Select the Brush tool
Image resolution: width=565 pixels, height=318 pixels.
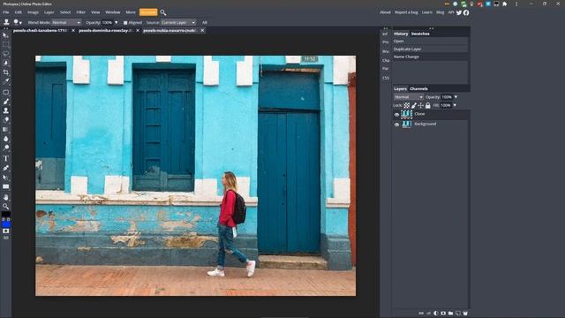[6, 102]
